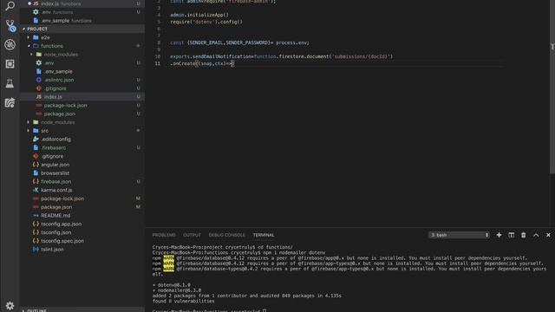Click 'found 0 vulnerabilities' terminal text

(x=183, y=301)
